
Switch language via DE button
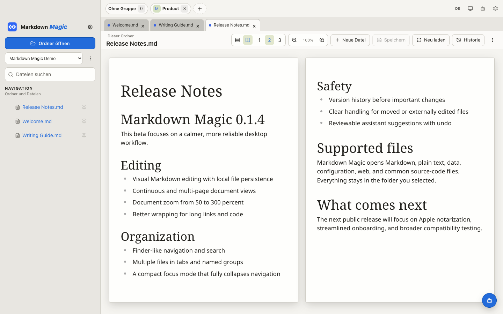click(x=458, y=9)
